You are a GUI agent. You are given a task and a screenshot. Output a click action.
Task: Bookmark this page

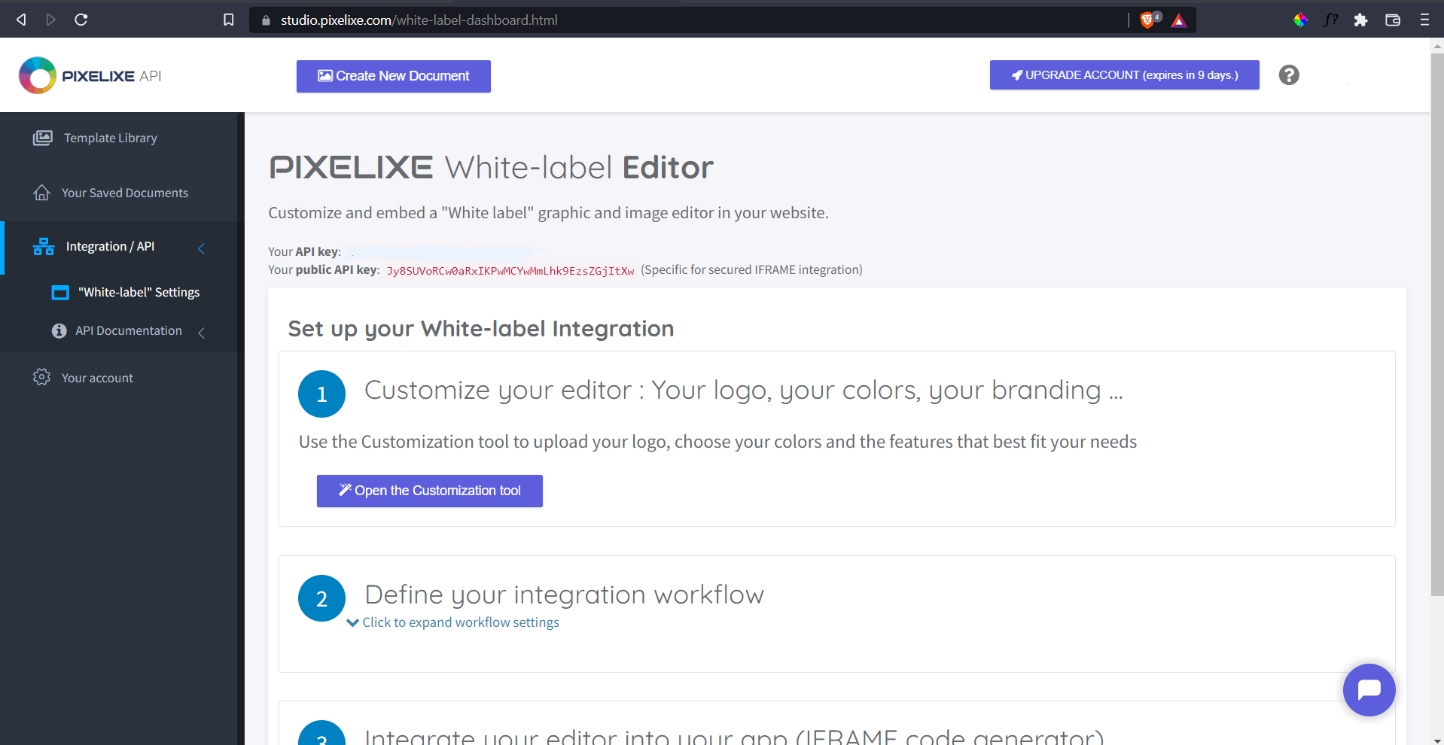(x=229, y=20)
